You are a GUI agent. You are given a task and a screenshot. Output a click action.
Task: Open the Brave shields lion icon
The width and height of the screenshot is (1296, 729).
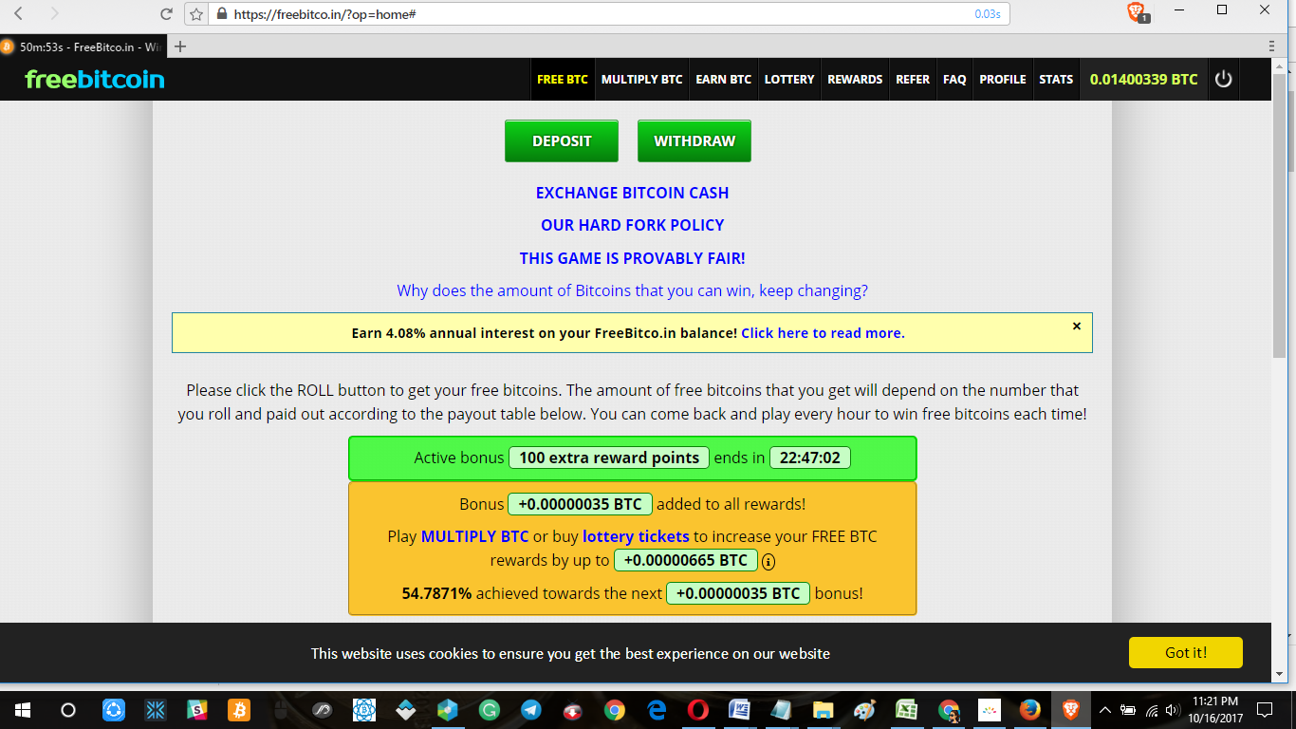click(x=1136, y=11)
